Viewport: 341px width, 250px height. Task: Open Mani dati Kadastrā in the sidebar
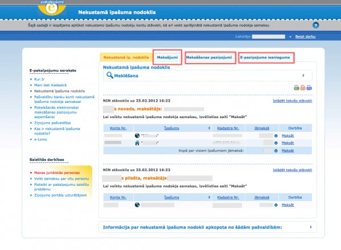tap(50, 85)
